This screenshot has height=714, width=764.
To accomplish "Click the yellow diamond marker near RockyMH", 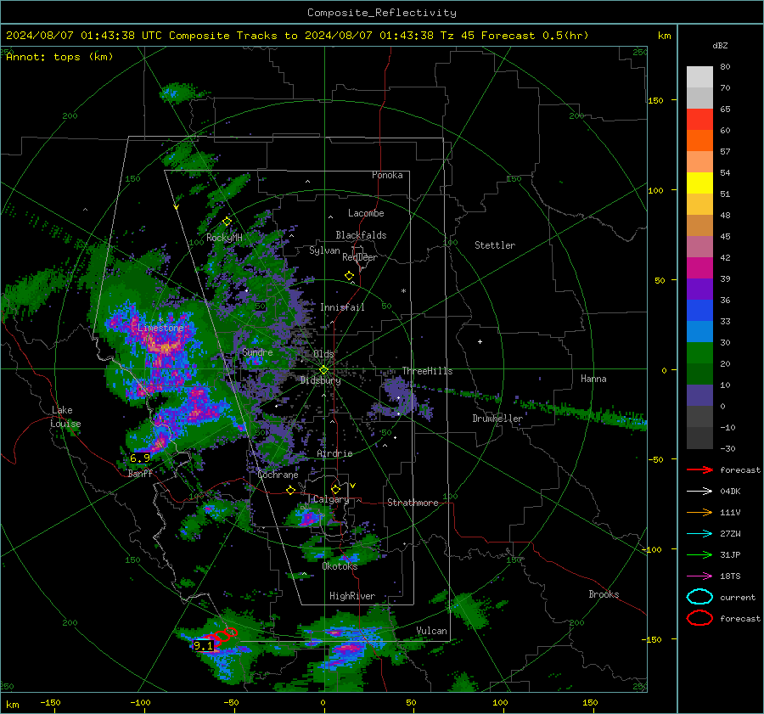I will (x=227, y=222).
